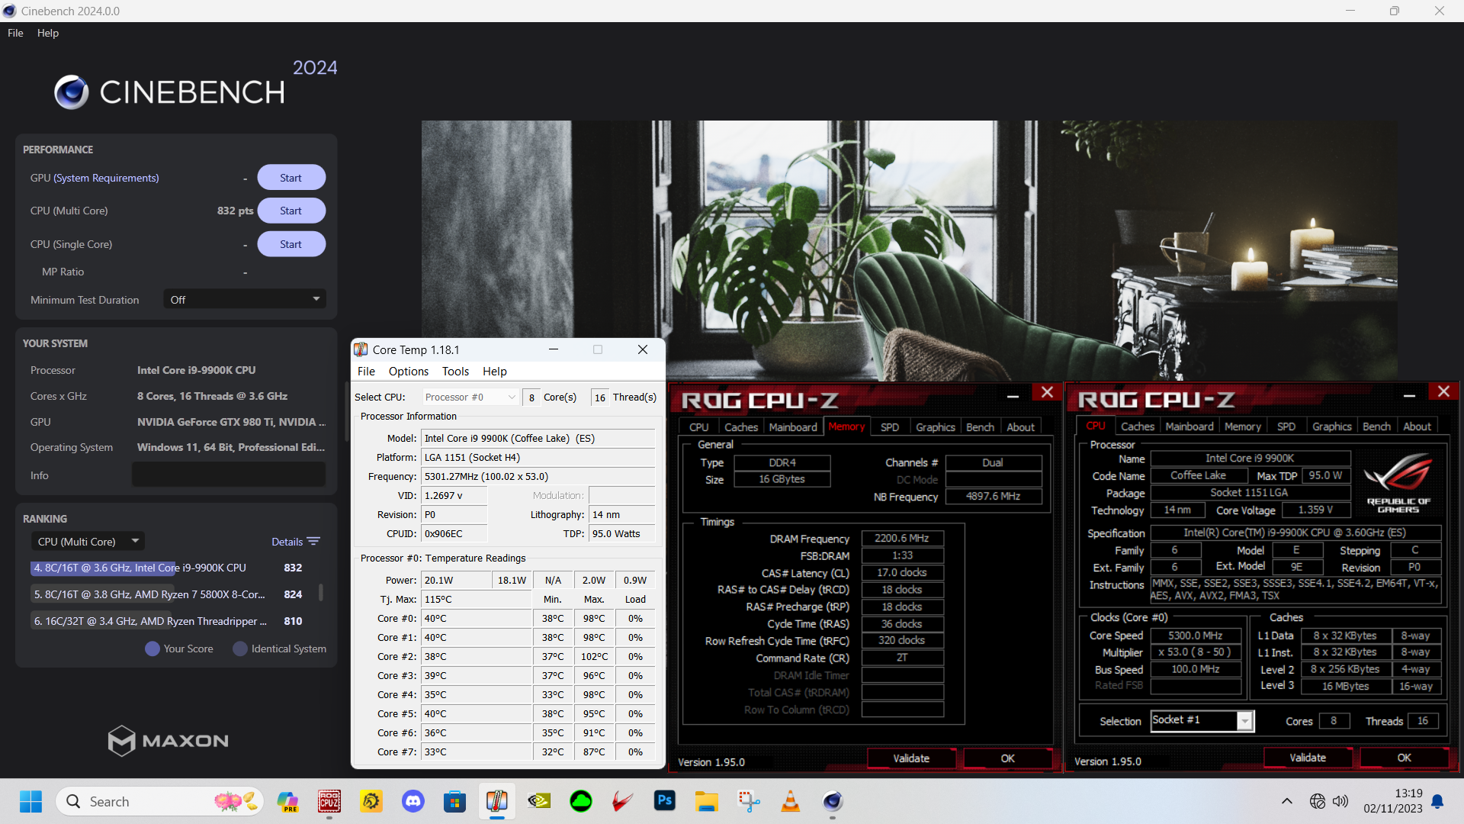The image size is (1464, 824).
Task: Open Photoshop from the taskbar
Action: 665,801
